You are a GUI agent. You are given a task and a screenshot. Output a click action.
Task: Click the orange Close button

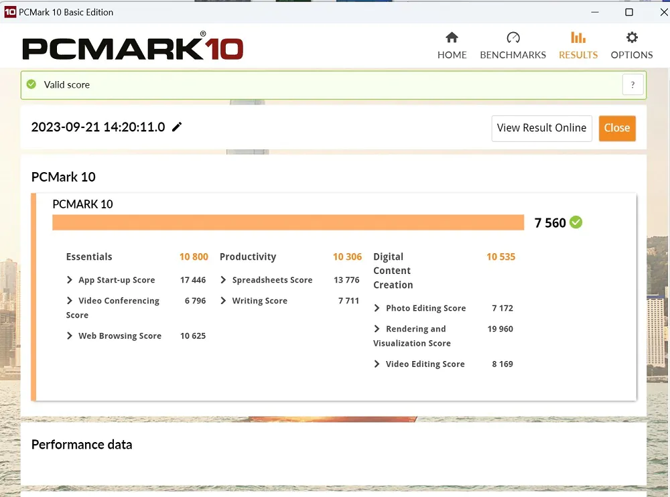tap(617, 128)
